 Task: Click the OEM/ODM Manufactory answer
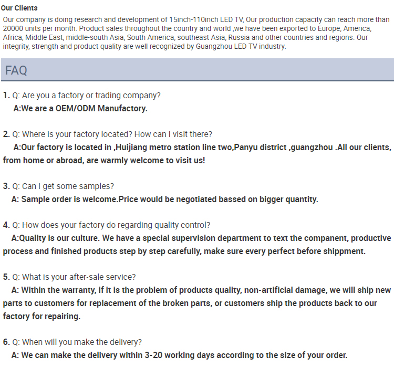tap(80, 109)
